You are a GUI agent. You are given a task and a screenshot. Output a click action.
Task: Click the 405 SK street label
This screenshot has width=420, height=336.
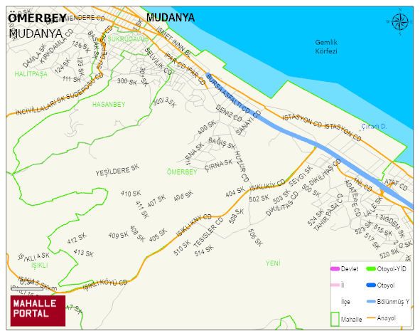click(158, 235)
